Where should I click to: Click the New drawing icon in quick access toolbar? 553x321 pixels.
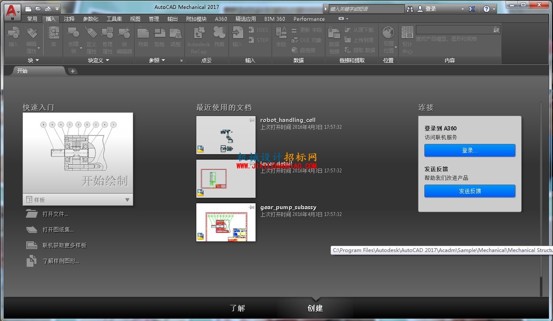[x=28, y=8]
